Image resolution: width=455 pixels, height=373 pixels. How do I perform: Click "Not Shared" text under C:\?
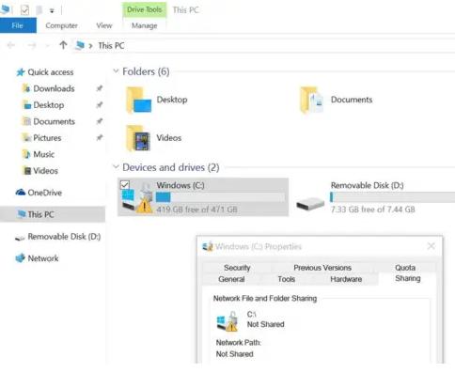click(265, 324)
